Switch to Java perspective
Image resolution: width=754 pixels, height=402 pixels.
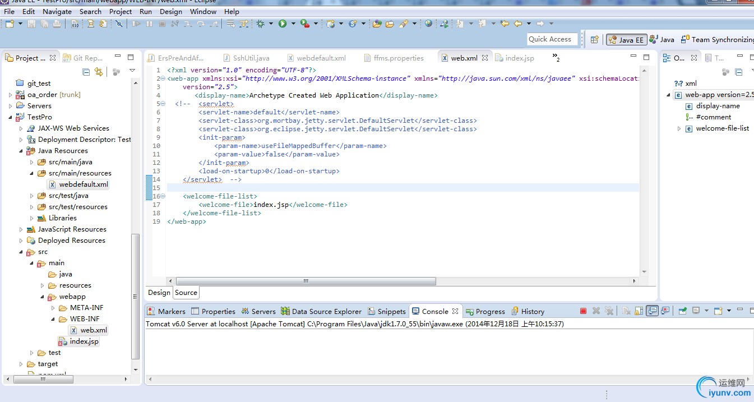click(x=662, y=40)
